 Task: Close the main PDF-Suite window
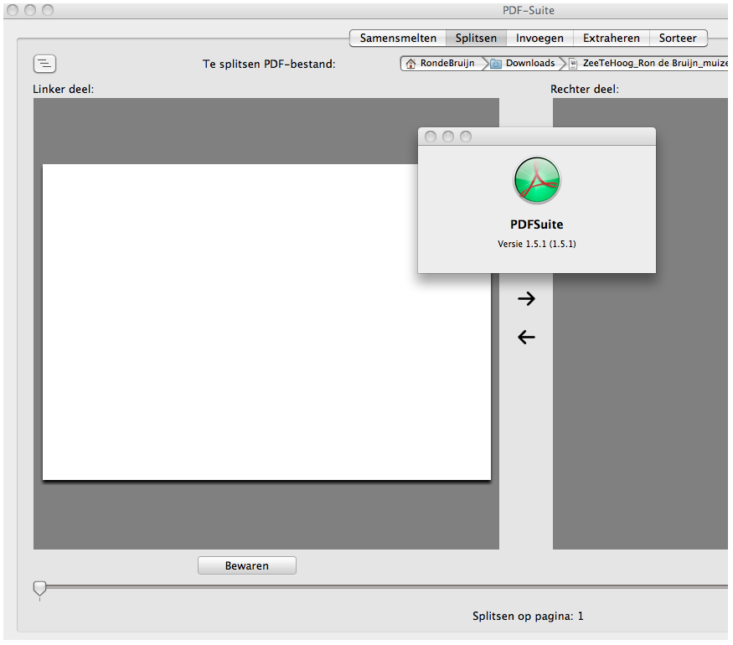(x=13, y=10)
